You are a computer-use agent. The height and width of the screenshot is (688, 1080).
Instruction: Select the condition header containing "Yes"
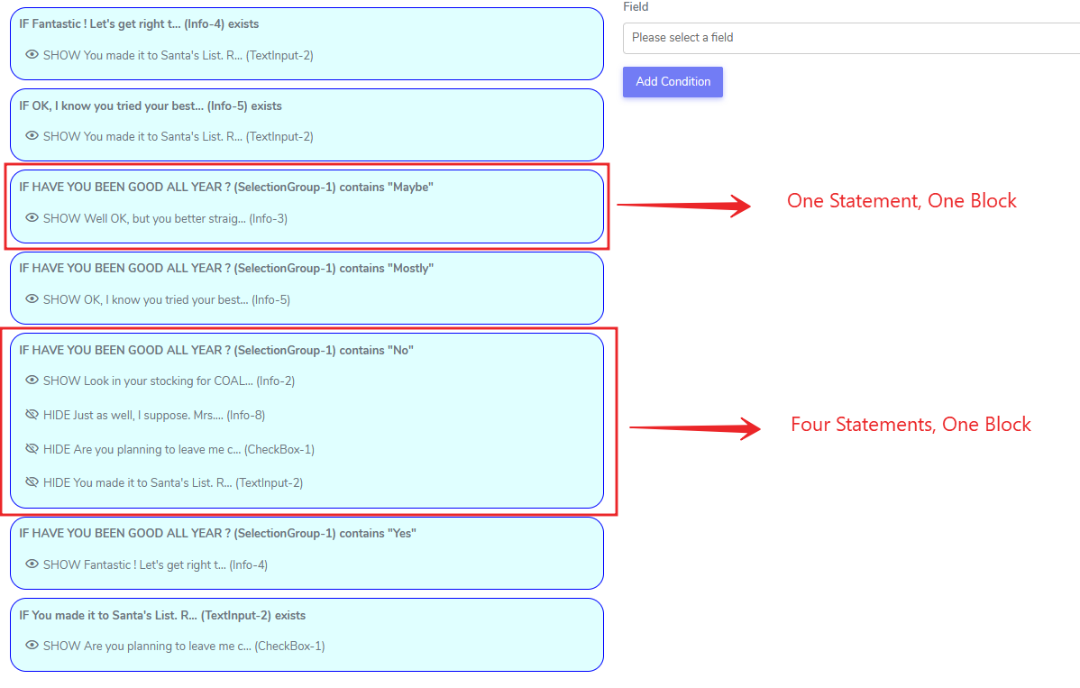click(x=217, y=533)
